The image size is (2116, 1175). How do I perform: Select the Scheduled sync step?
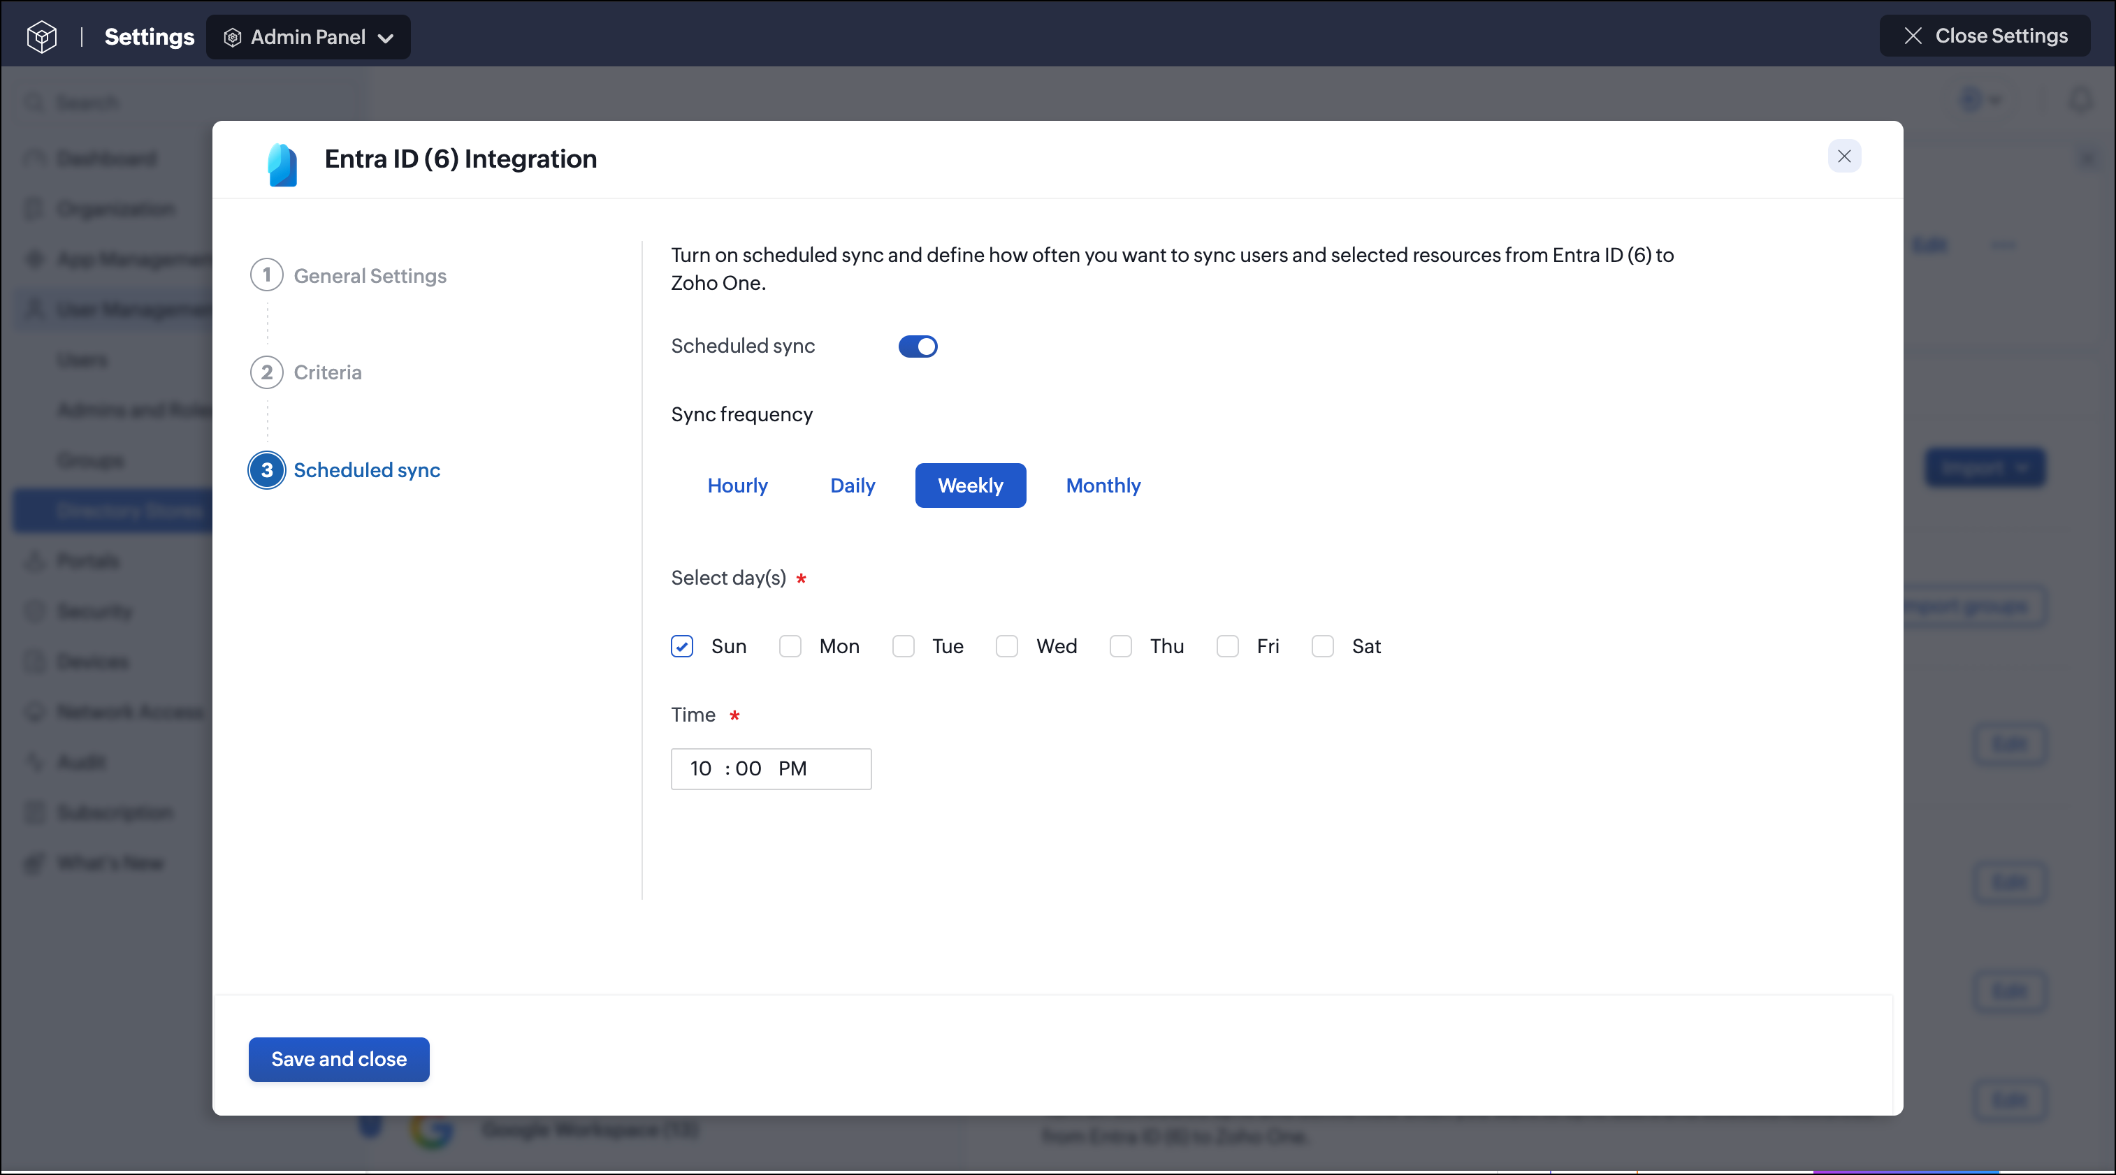pos(345,471)
